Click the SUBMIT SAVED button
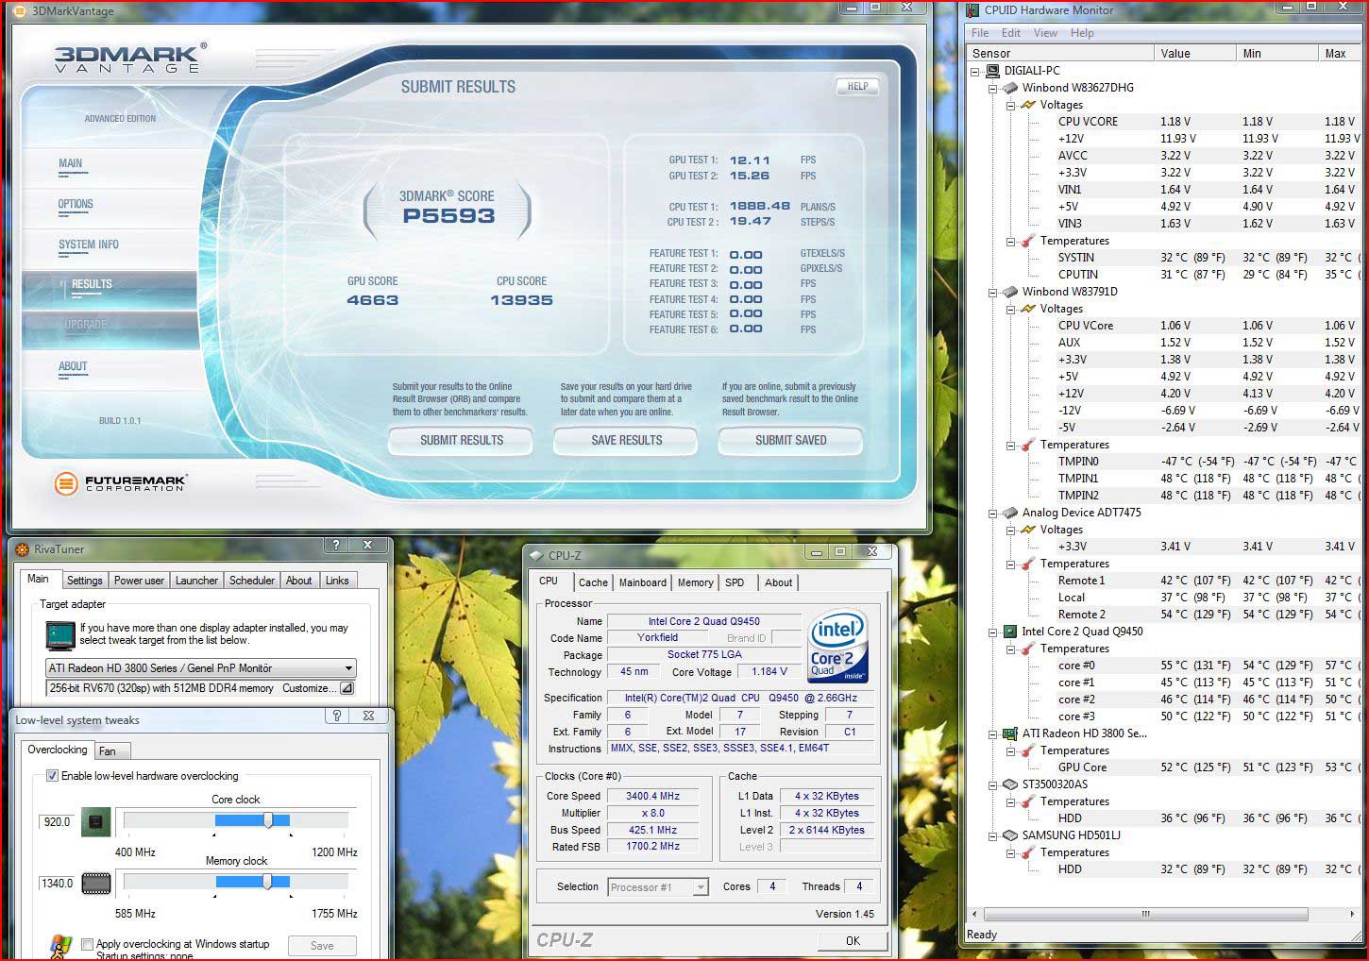 [791, 441]
